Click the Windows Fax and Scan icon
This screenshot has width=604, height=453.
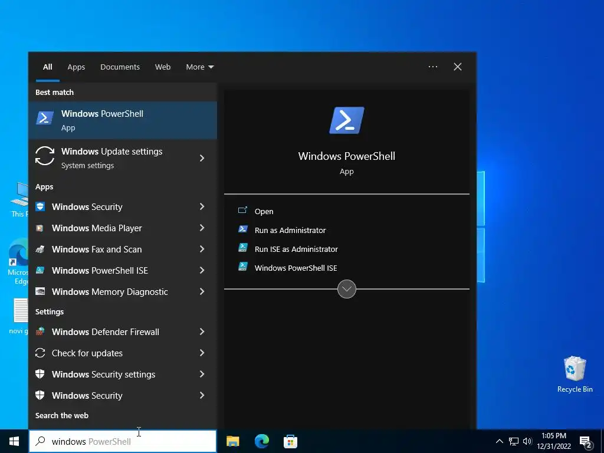40,250
